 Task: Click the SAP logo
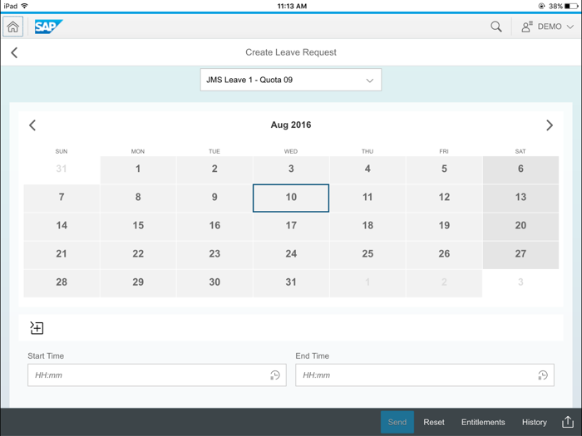pyautogui.click(x=48, y=27)
